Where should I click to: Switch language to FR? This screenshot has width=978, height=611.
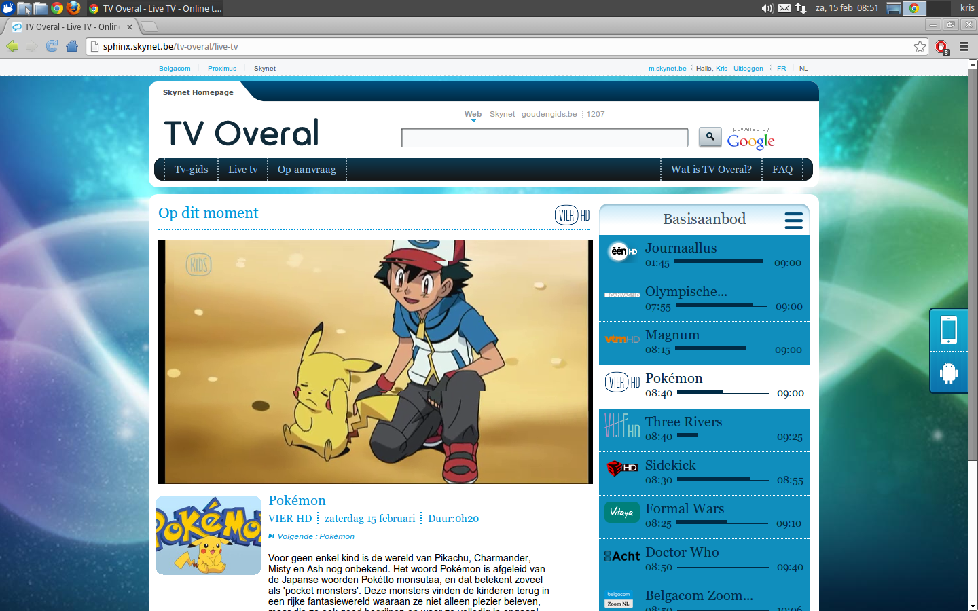click(x=782, y=68)
